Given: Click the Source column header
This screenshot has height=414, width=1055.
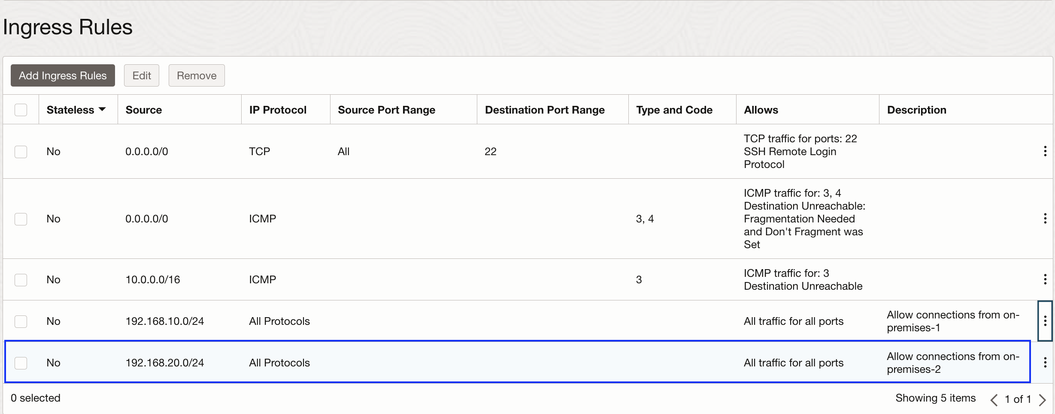Looking at the screenshot, I should (143, 110).
